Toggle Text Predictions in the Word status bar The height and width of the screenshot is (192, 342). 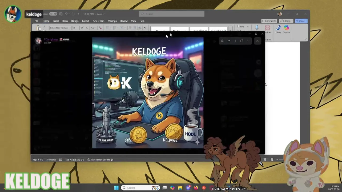pyautogui.click(x=74, y=160)
